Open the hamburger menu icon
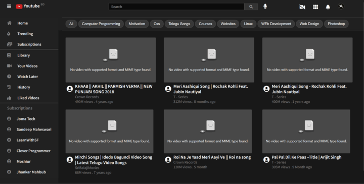Screen dimensions: 364x184 pyautogui.click(x=9, y=6)
